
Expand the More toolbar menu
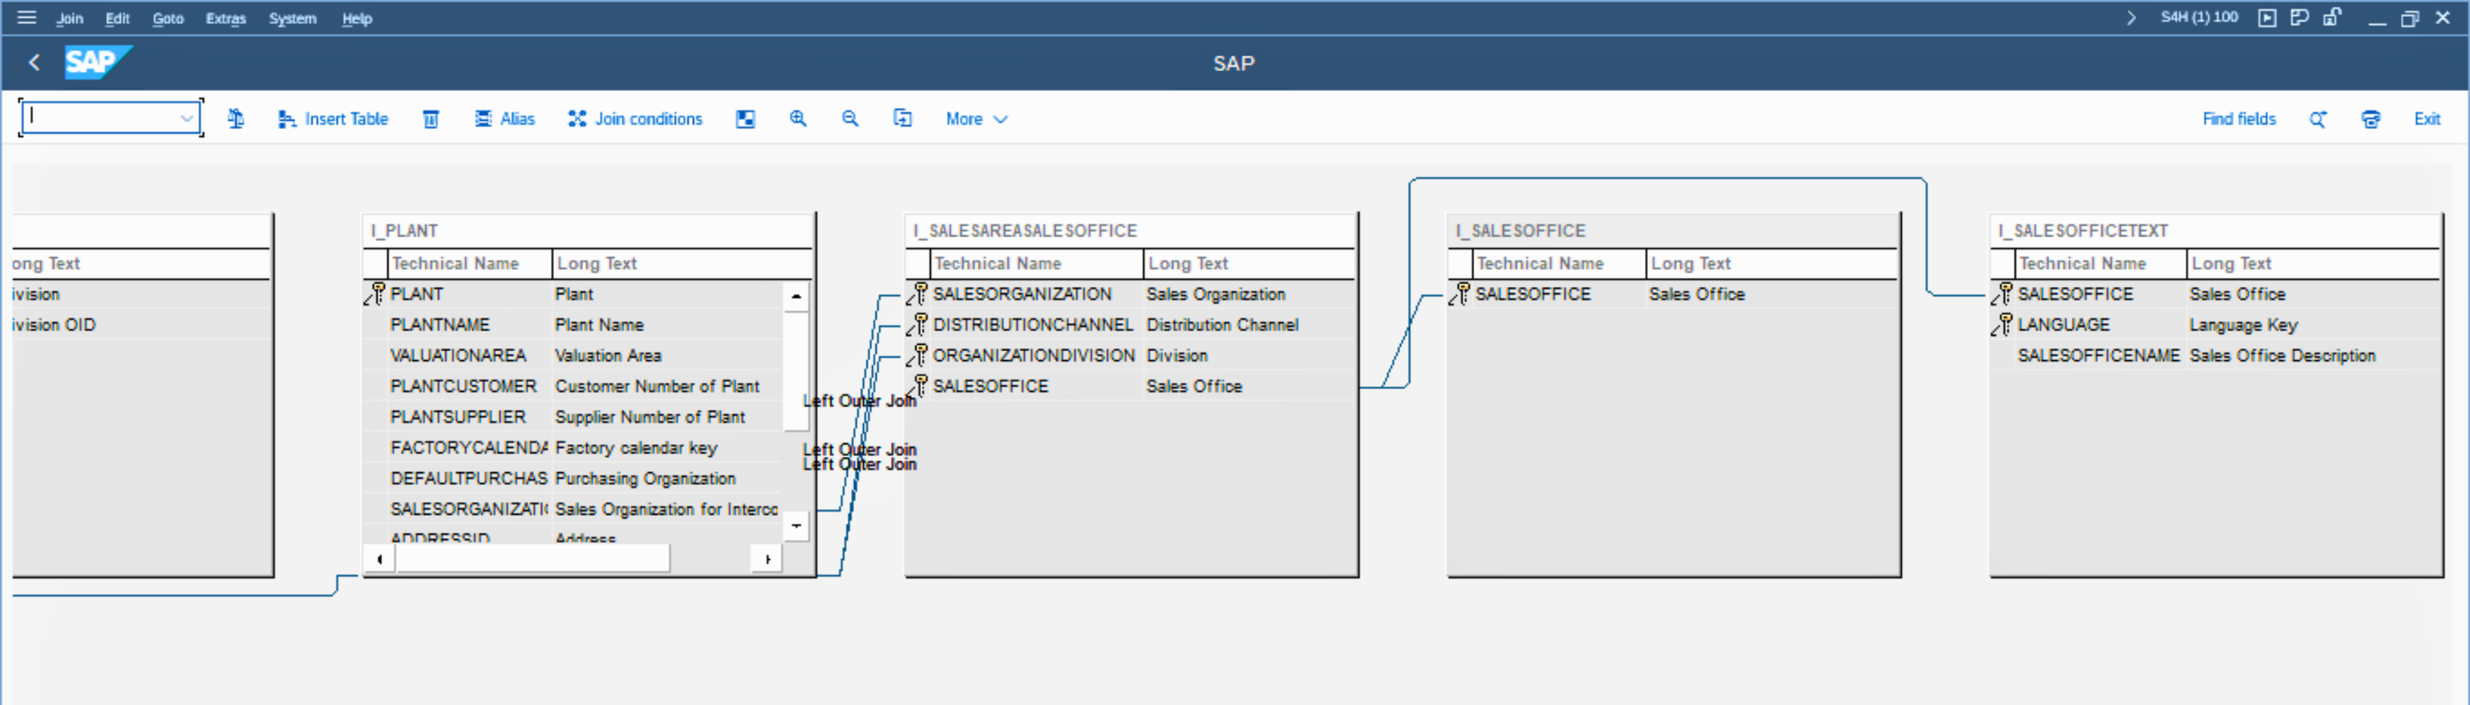(x=975, y=118)
